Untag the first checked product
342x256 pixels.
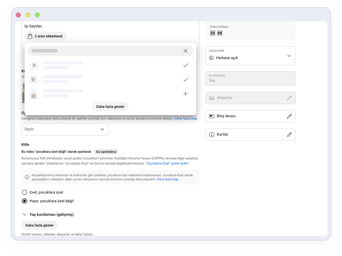point(186,65)
